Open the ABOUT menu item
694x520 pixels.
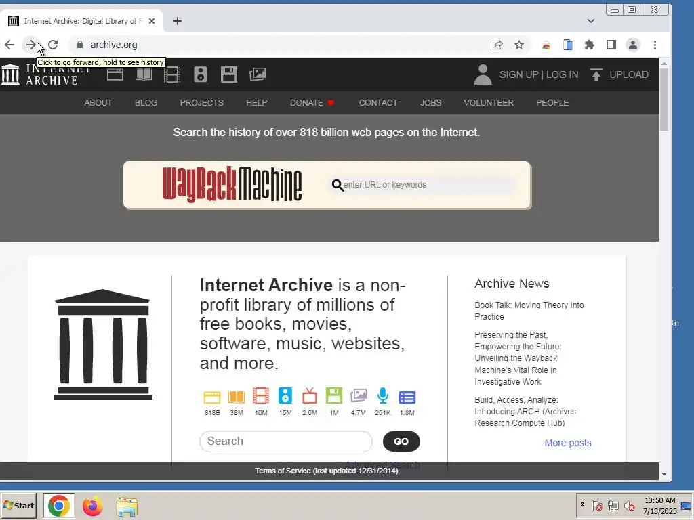tap(98, 103)
